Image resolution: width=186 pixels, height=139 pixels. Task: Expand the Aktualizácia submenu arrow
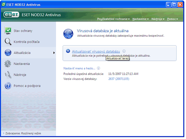pyautogui.click(x=54, y=53)
